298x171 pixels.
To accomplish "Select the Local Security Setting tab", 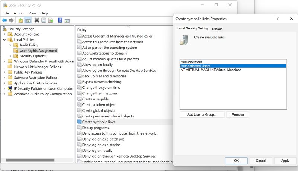I will coord(193,28).
